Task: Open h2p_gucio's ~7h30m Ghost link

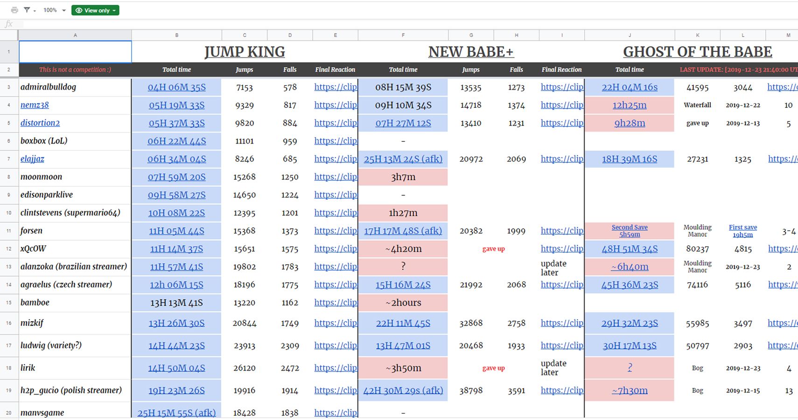Action: click(630, 390)
